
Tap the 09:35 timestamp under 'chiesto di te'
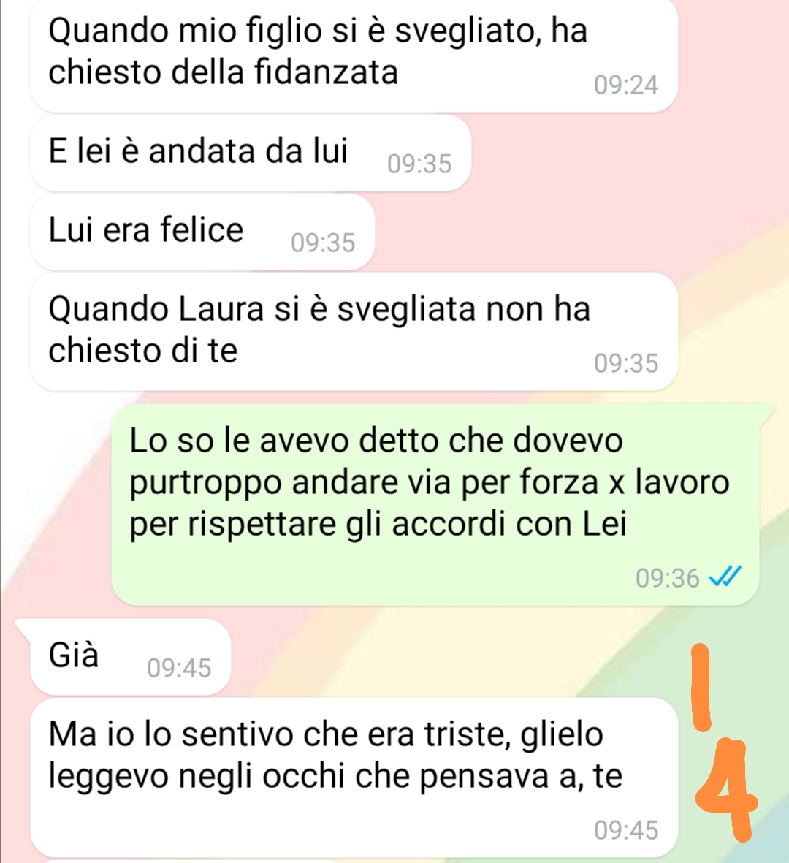tap(626, 363)
